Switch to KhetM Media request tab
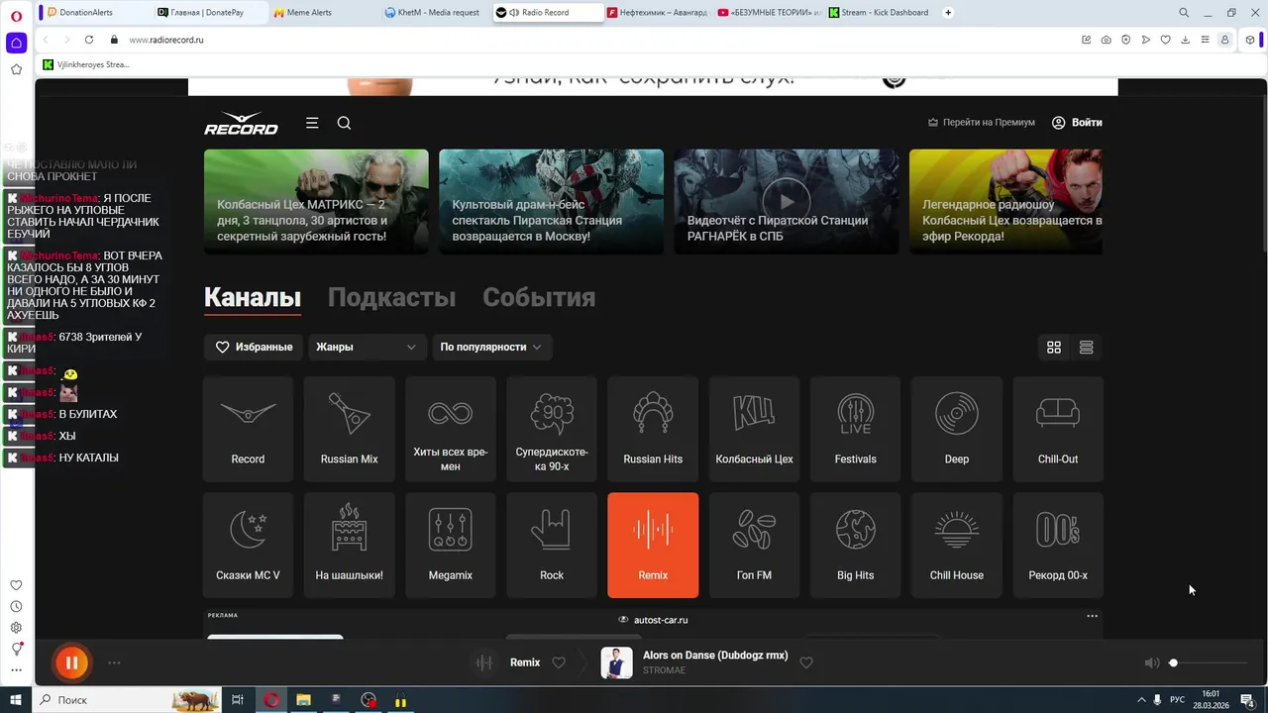Image resolution: width=1268 pixels, height=713 pixels. [x=435, y=13]
